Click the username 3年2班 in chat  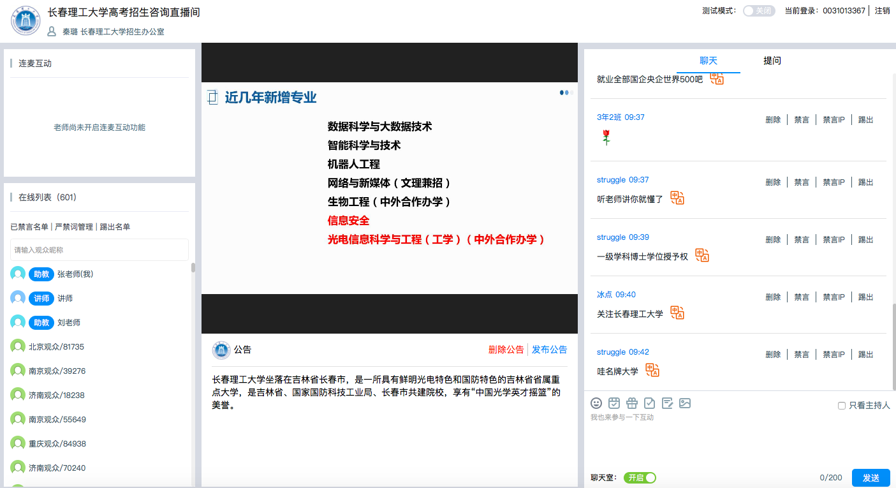(609, 117)
